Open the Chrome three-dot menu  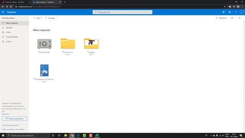[x=242, y=7]
